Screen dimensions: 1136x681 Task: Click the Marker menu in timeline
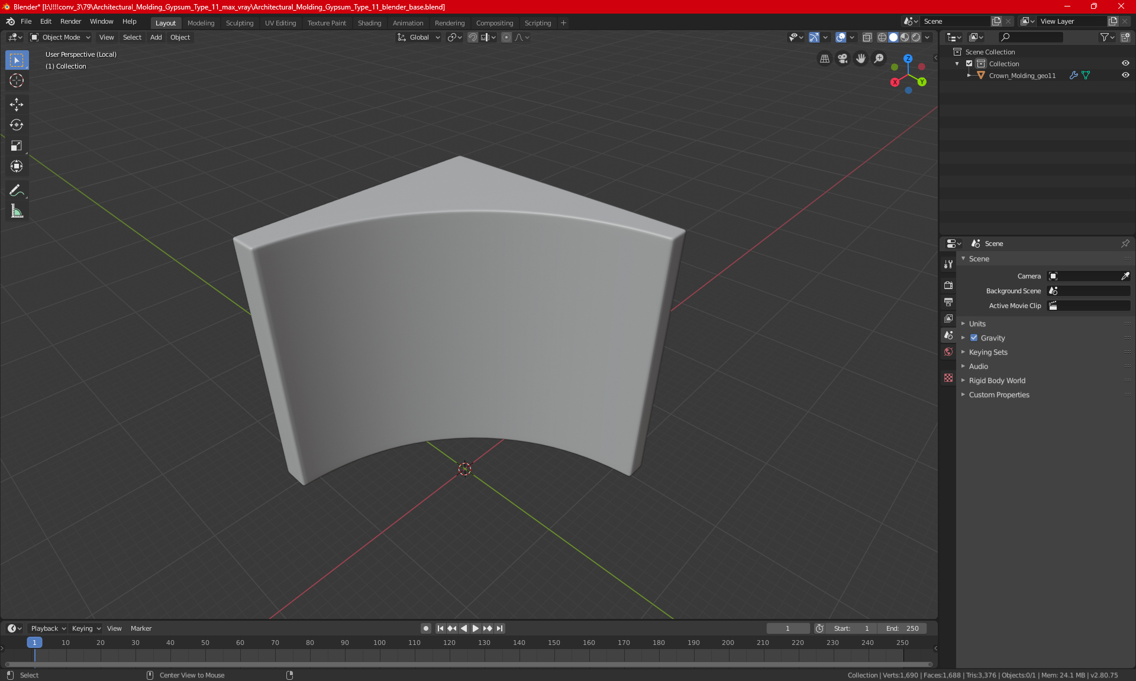click(x=141, y=628)
